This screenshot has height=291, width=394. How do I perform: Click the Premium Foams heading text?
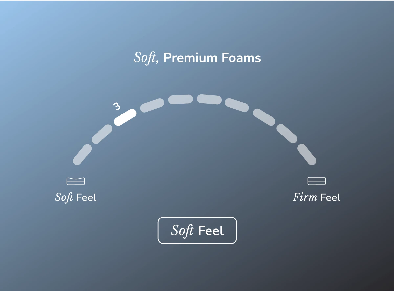pos(212,58)
